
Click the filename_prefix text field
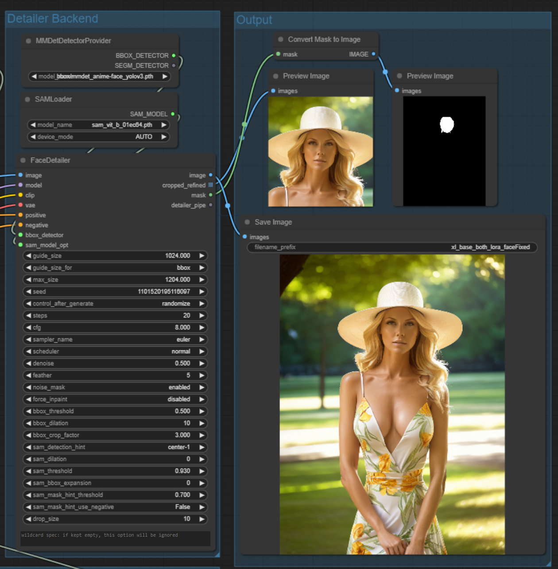point(392,247)
